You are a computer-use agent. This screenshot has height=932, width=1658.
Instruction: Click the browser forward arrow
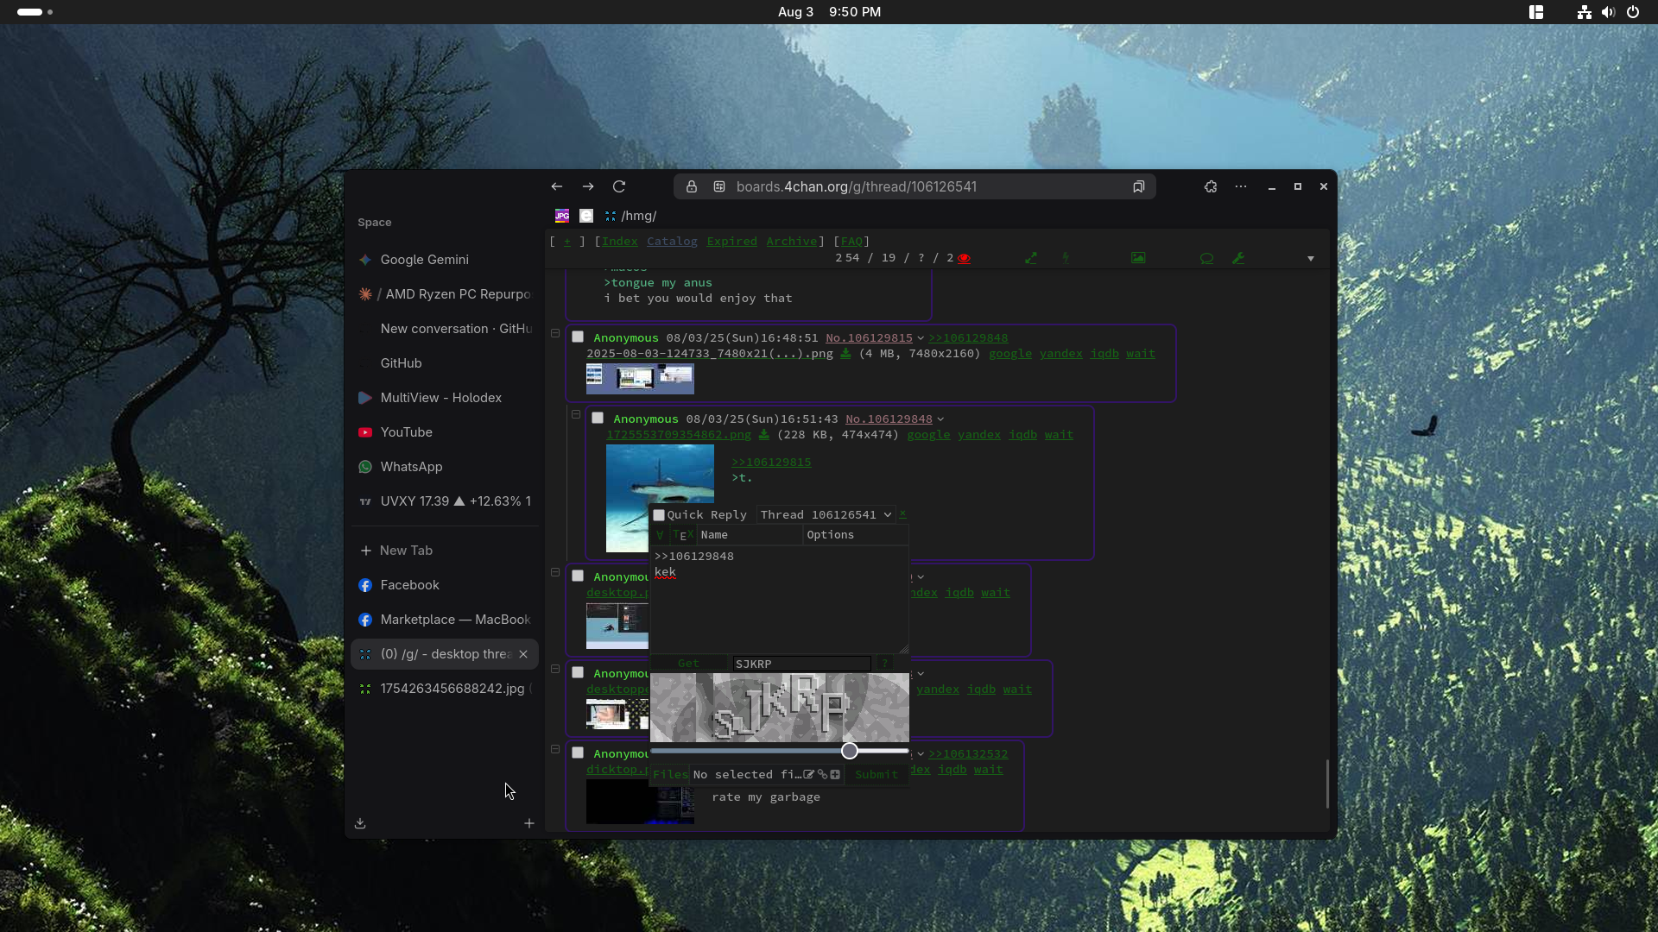[588, 186]
